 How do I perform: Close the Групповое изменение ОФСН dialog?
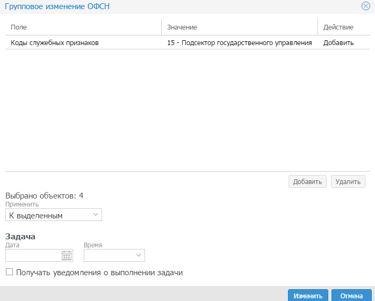pyautogui.click(x=366, y=6)
